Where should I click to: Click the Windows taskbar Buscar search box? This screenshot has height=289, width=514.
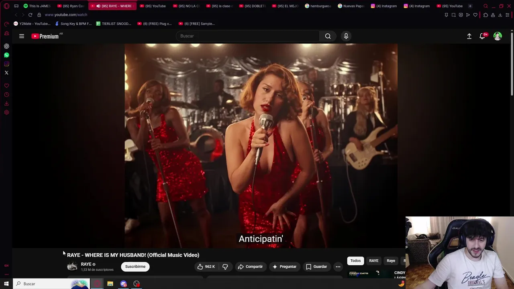[51, 284]
